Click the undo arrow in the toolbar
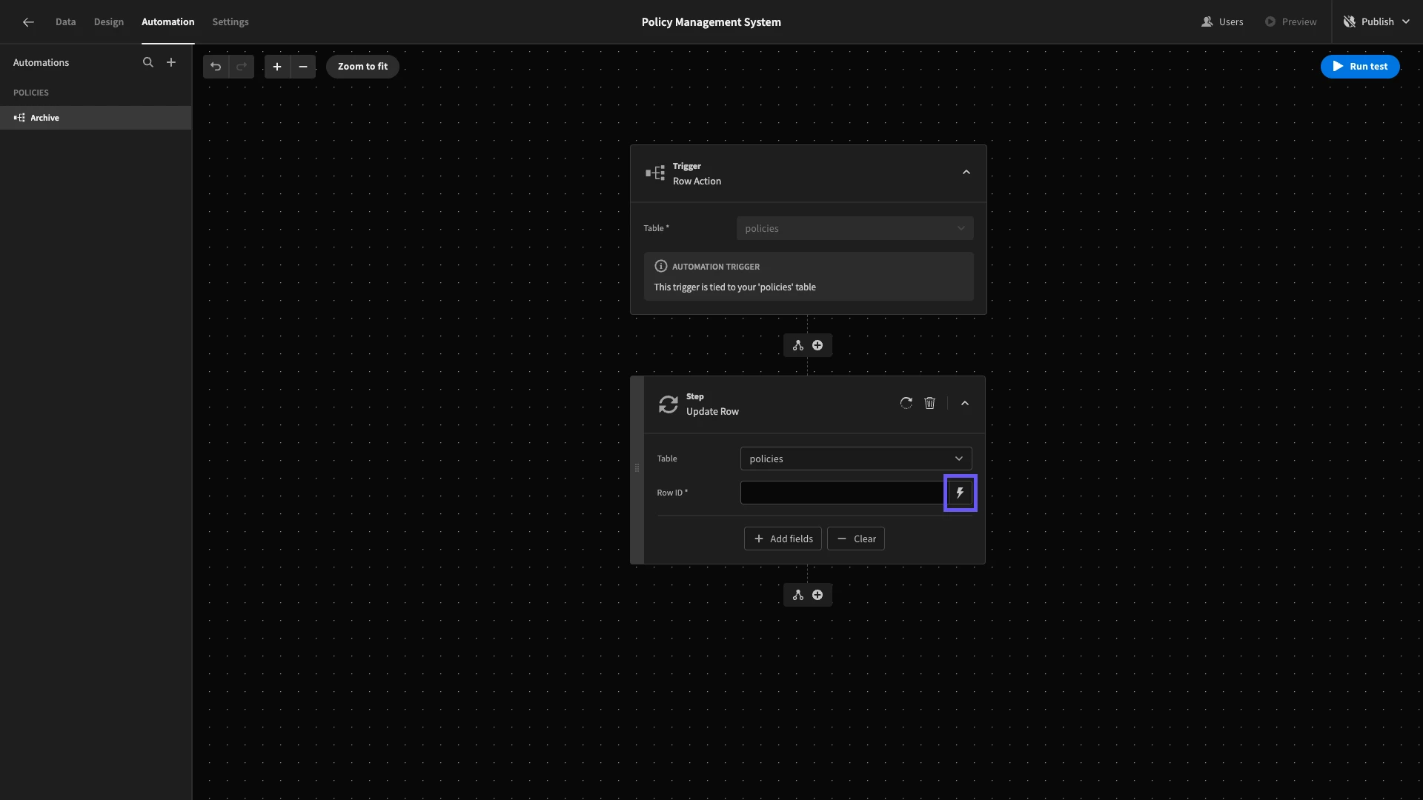This screenshot has height=800, width=1423. pos(216,67)
